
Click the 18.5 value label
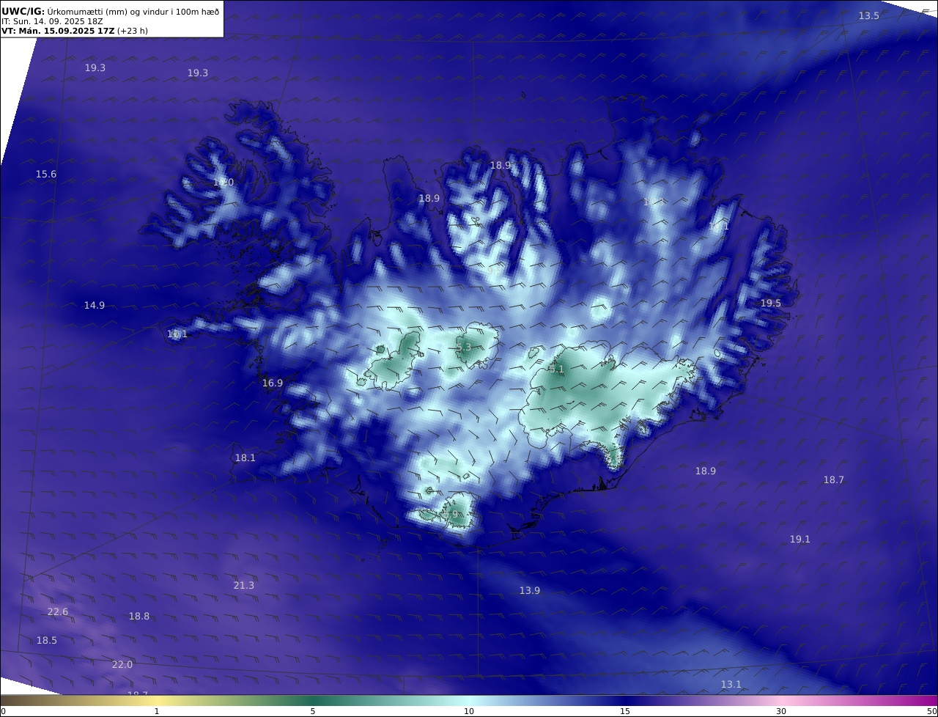[x=47, y=641]
